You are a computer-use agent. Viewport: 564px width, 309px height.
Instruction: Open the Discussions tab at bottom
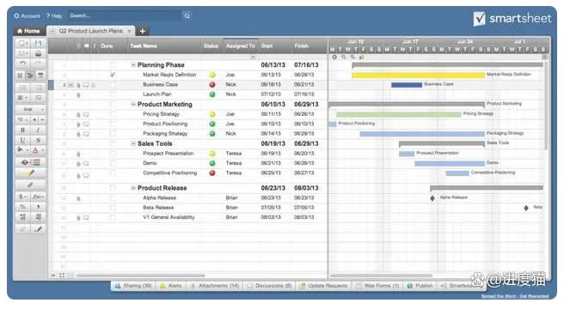click(x=269, y=286)
